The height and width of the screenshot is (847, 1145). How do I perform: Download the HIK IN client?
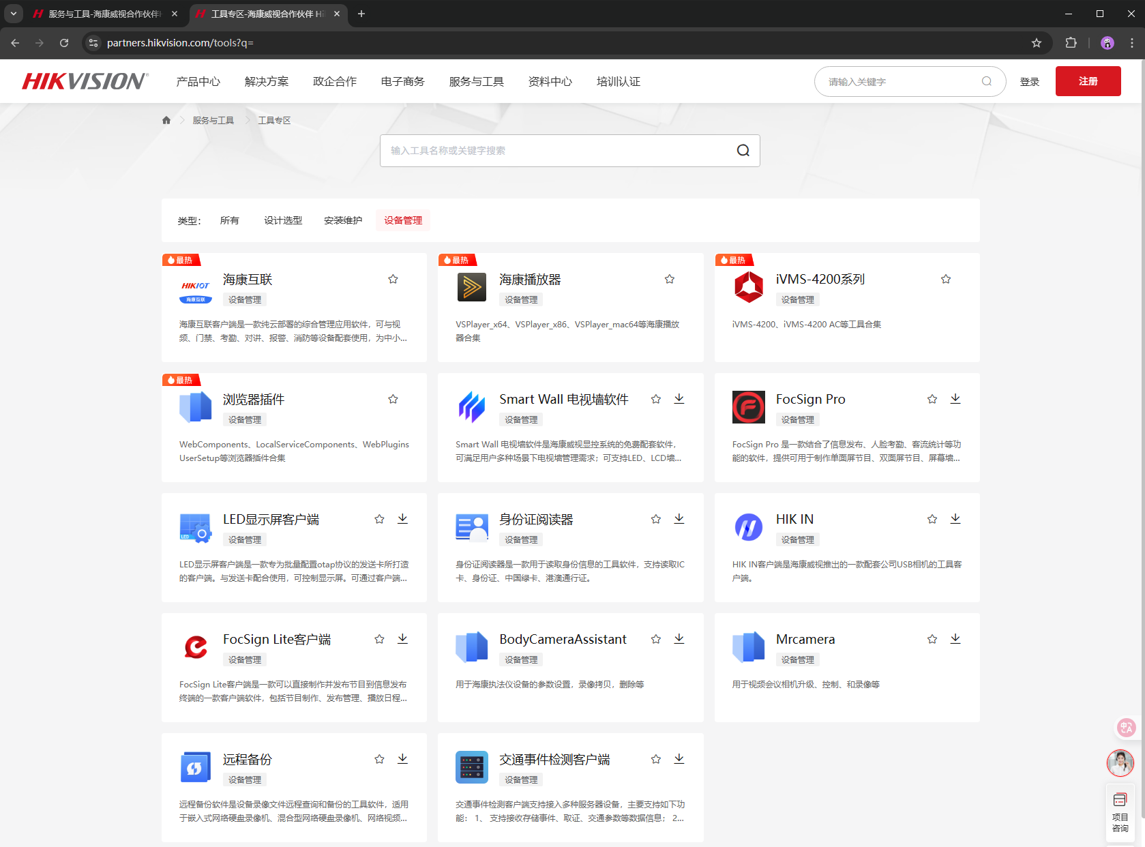point(955,519)
